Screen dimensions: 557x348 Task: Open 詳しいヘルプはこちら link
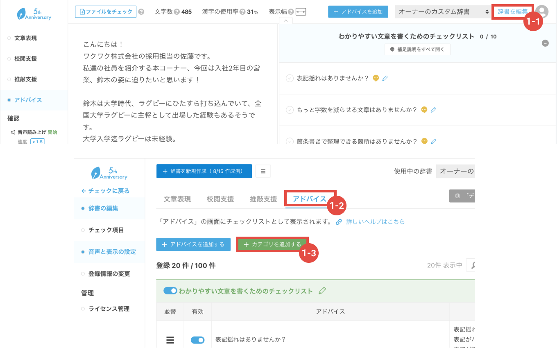(376, 222)
